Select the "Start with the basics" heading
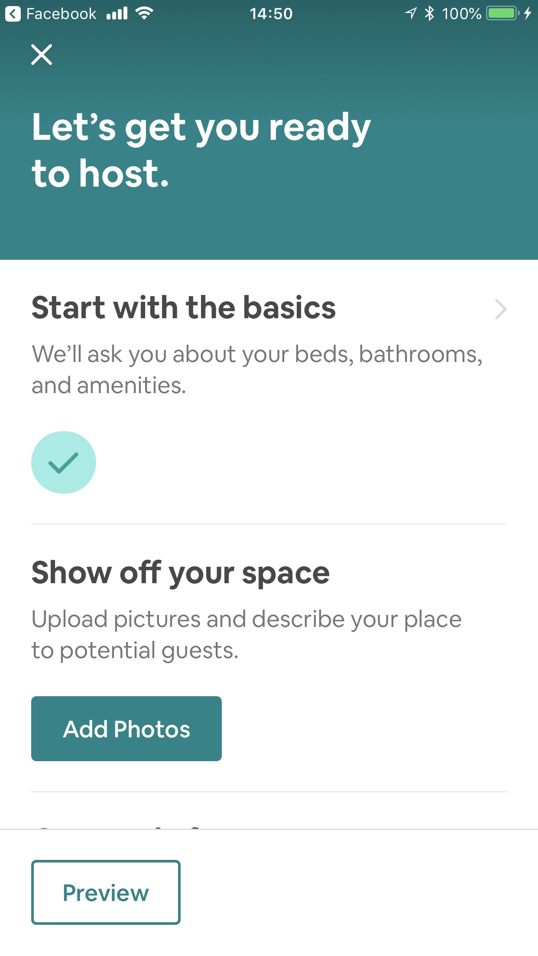The width and height of the screenshot is (538, 956). (x=184, y=308)
